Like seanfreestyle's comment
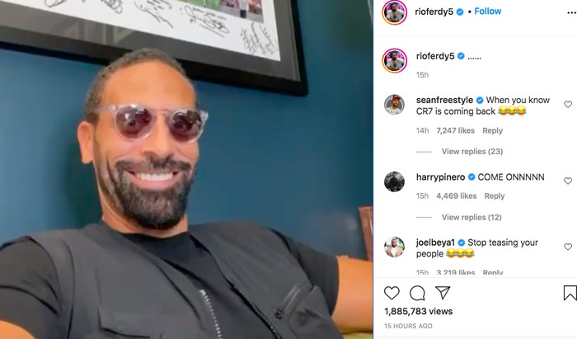 click(568, 104)
